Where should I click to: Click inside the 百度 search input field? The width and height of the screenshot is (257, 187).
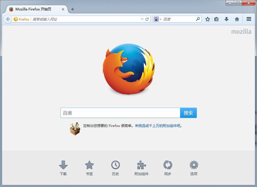pyautogui.click(x=116, y=113)
